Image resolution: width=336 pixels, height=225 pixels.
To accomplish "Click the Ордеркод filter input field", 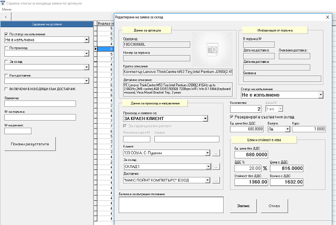I will click(40, 104).
